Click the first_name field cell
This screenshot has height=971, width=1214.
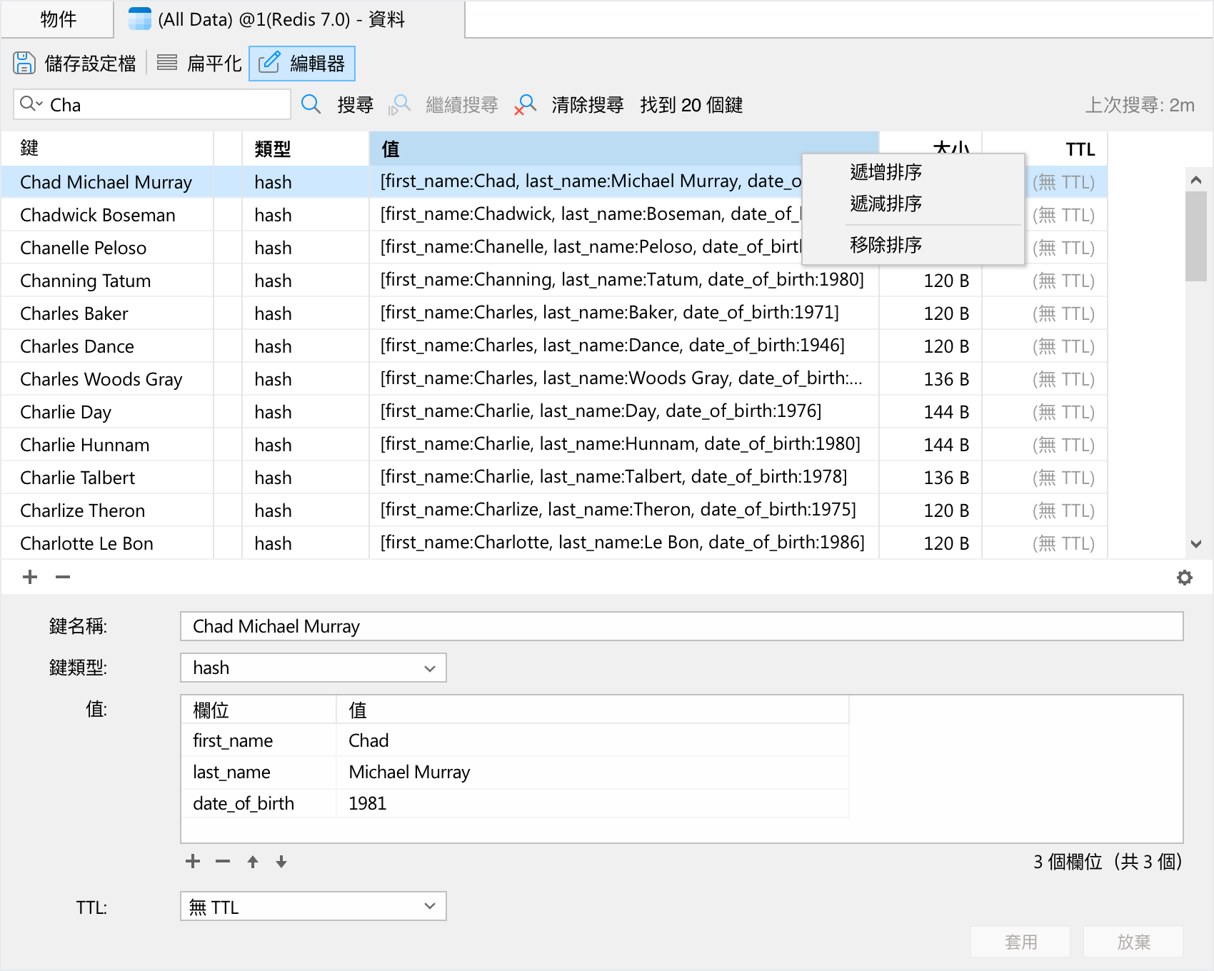coord(258,740)
